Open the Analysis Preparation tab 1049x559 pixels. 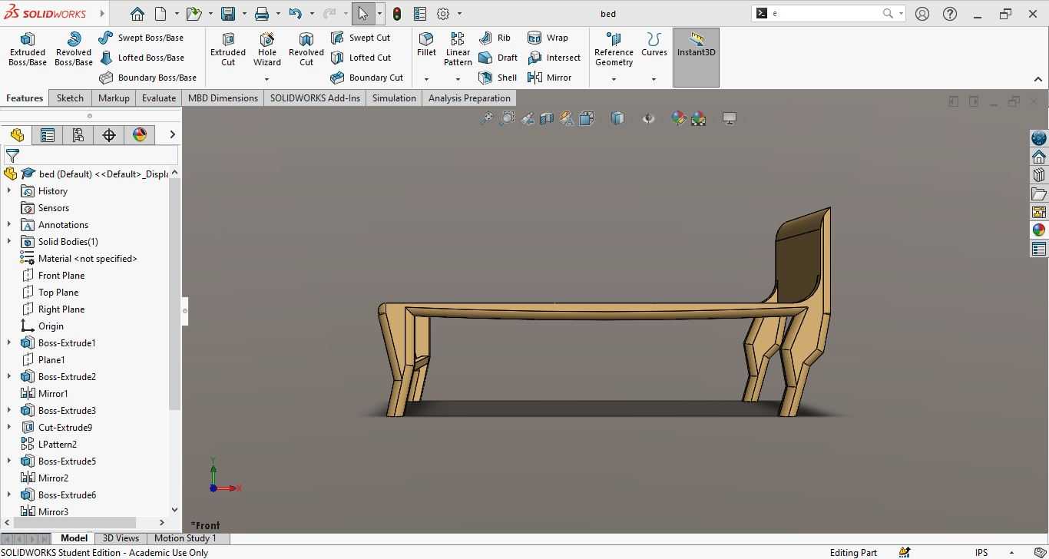[x=469, y=98]
